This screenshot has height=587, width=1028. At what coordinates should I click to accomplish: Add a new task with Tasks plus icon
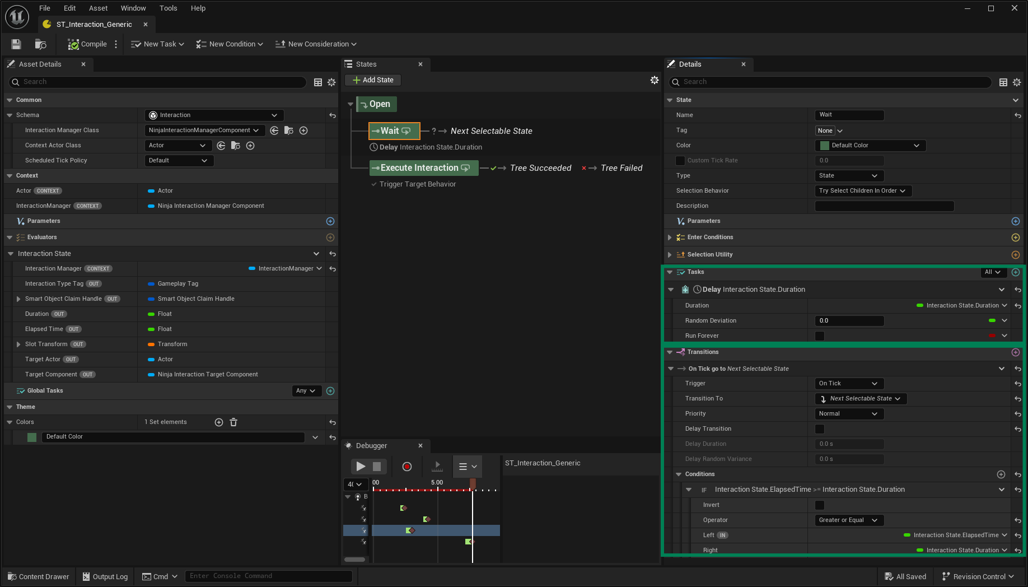click(1016, 272)
